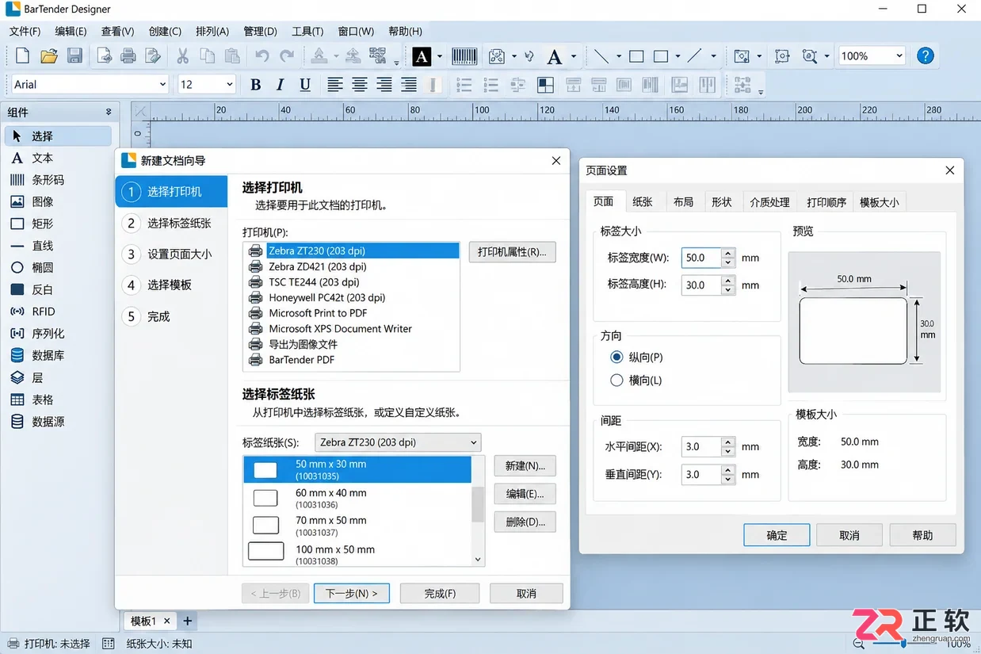Click the 打印机属性(R)... button
Image resolution: width=981 pixels, height=654 pixels.
[513, 252]
